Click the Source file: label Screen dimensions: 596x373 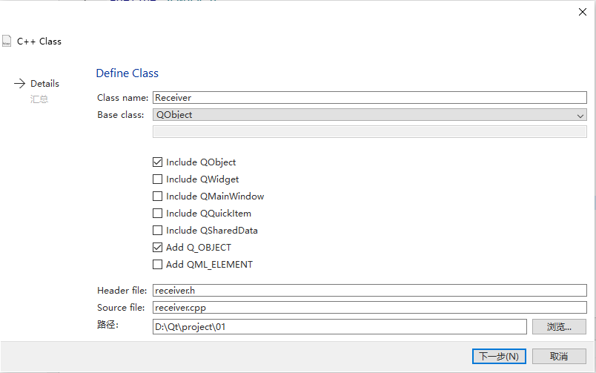[x=121, y=308]
